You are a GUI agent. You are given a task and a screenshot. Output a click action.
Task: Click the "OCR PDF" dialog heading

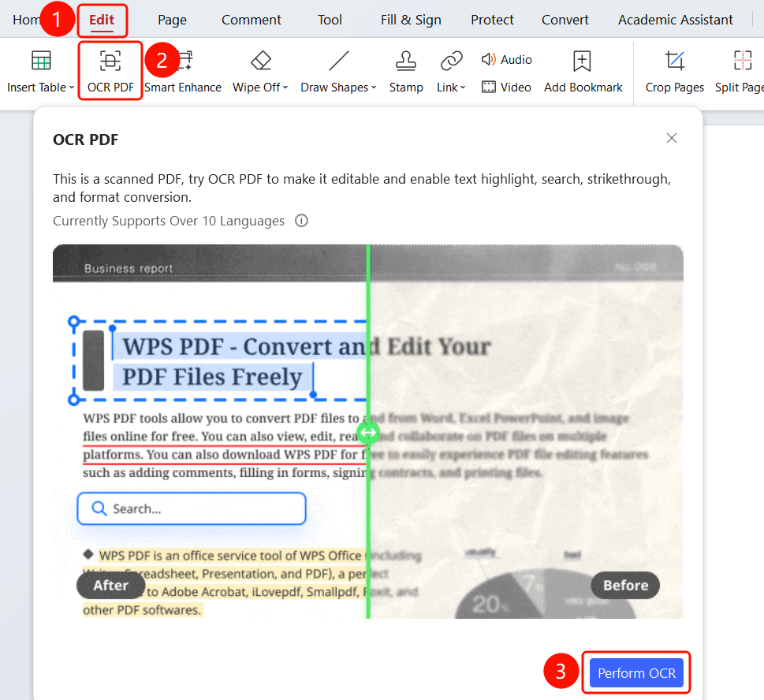[85, 140]
